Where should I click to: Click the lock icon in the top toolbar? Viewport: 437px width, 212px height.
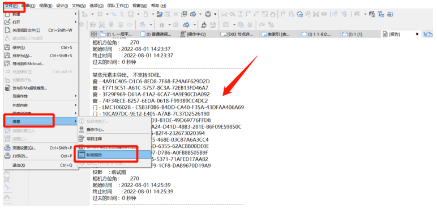[x=145, y=14]
